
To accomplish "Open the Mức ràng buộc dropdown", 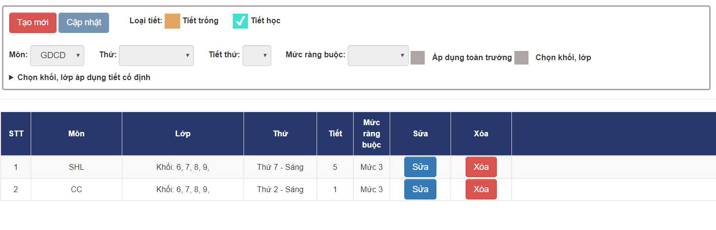I will click(378, 55).
